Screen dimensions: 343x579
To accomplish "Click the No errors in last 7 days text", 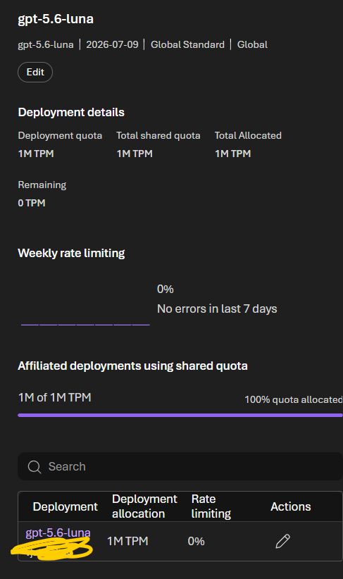I will click(217, 309).
